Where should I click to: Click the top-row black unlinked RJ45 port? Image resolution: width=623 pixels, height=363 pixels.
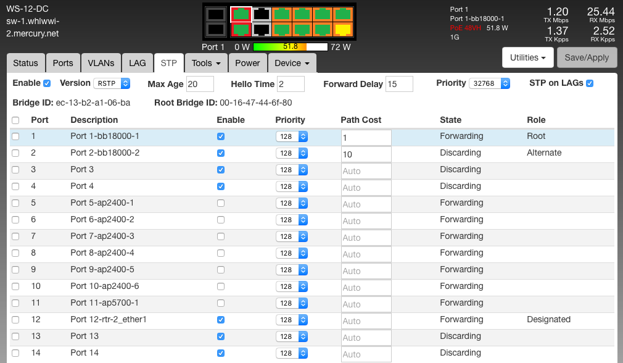click(x=262, y=14)
